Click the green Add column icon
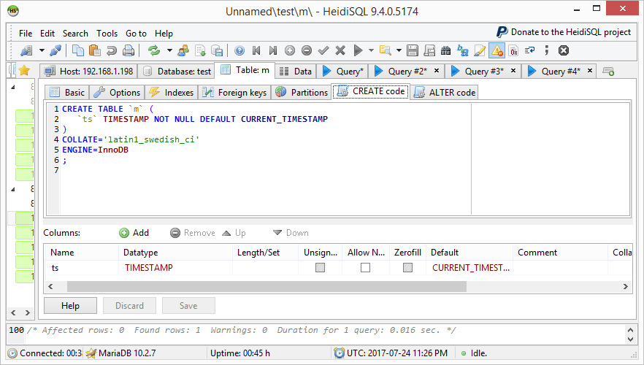 tap(124, 233)
